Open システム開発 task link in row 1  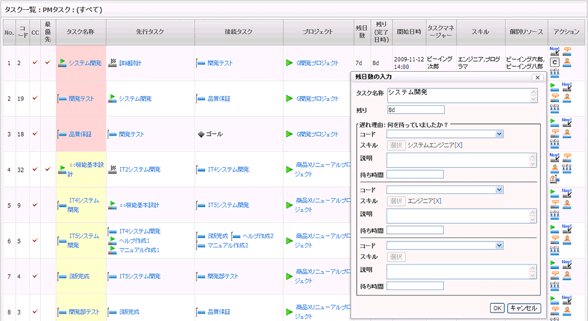(x=85, y=63)
